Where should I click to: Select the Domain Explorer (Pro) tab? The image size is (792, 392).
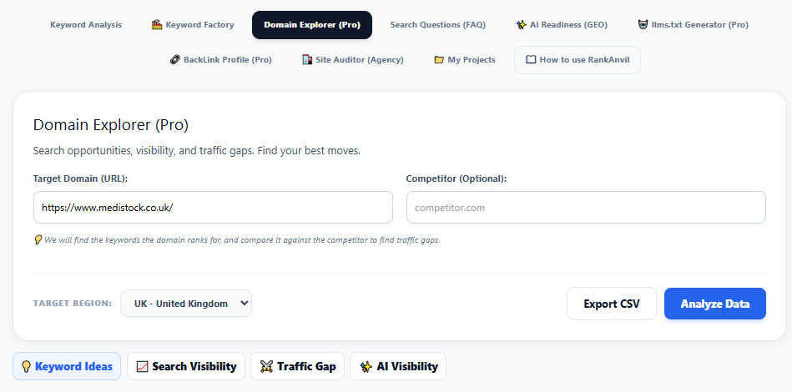click(312, 25)
